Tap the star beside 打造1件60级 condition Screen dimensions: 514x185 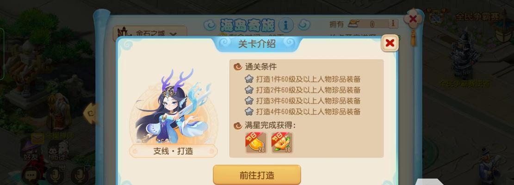pos(249,79)
